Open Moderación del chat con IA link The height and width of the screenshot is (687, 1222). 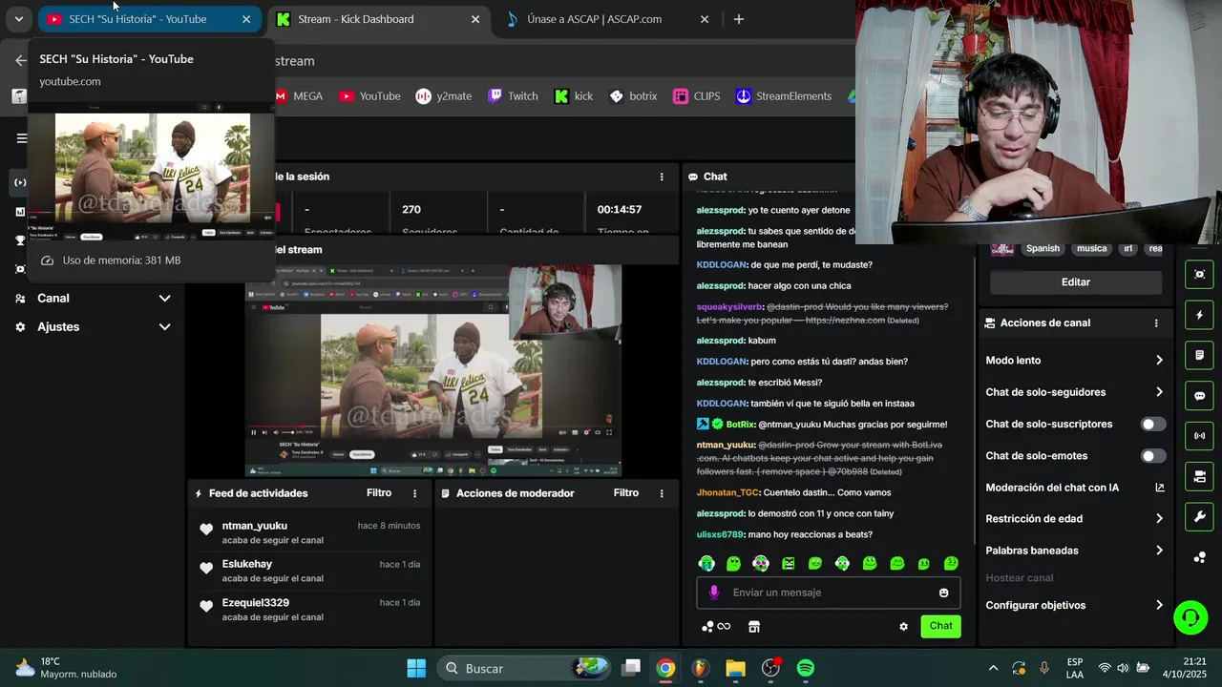(1075, 488)
